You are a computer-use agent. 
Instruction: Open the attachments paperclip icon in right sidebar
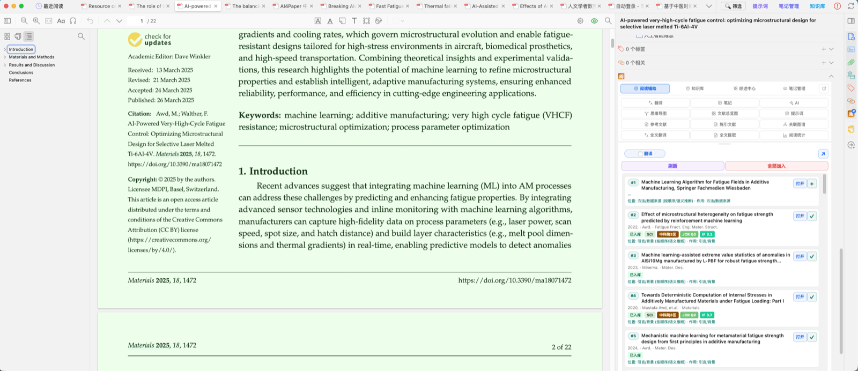click(x=851, y=62)
